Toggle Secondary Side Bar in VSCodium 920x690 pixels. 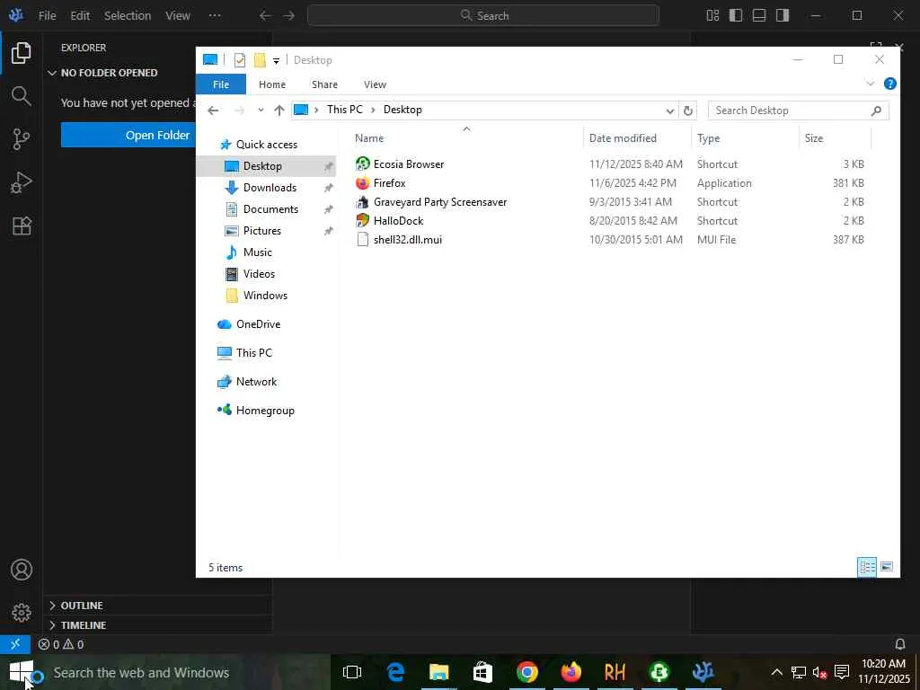point(783,15)
